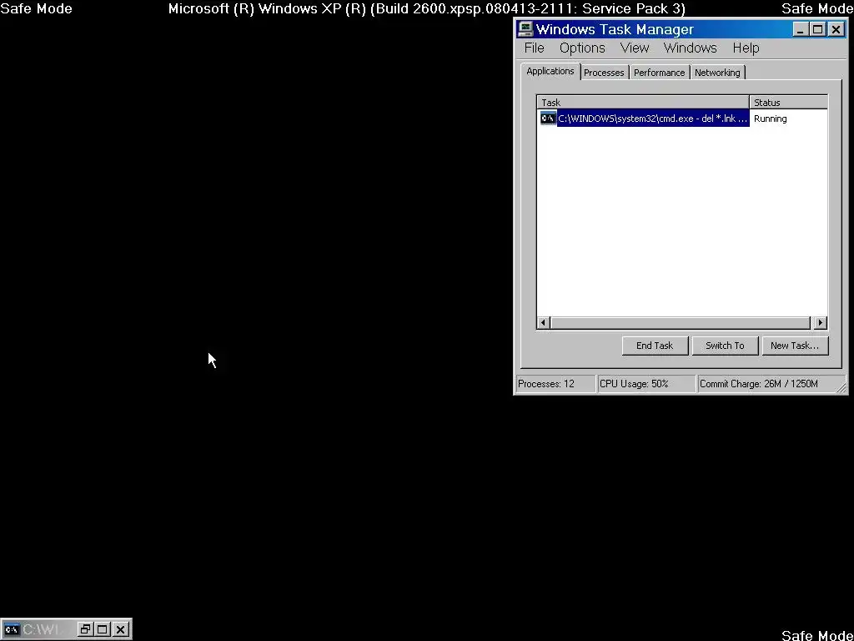Switch to the Processes tab
The height and width of the screenshot is (641, 854).
tap(604, 73)
